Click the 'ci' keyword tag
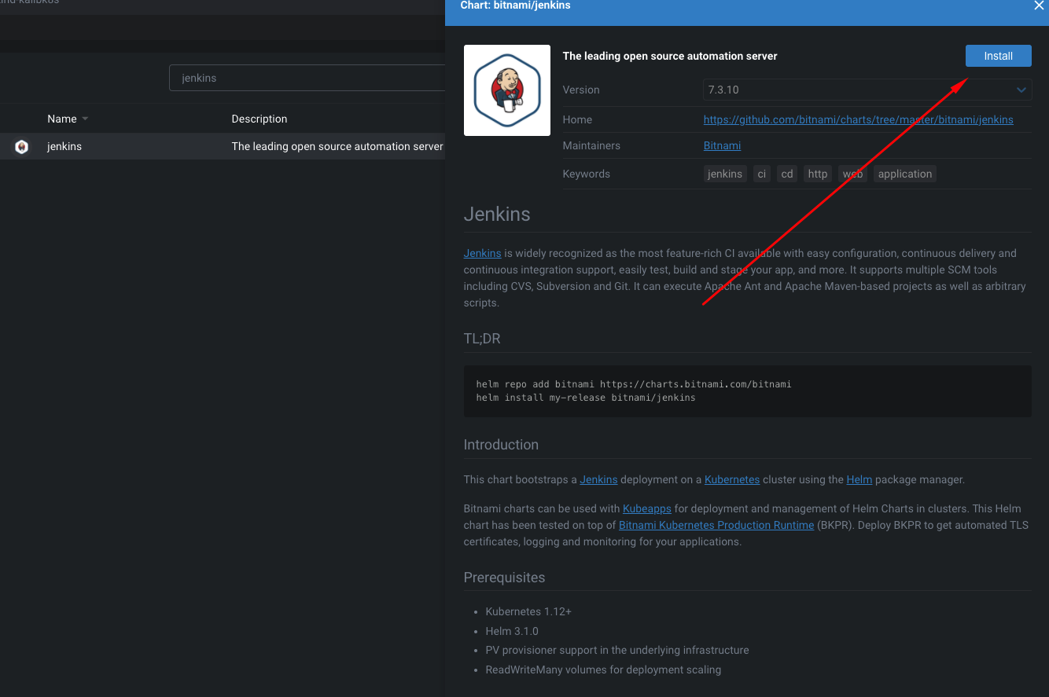Image resolution: width=1049 pixels, height=697 pixels. point(761,174)
